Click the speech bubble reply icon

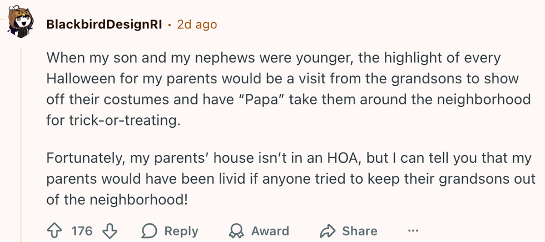click(150, 231)
